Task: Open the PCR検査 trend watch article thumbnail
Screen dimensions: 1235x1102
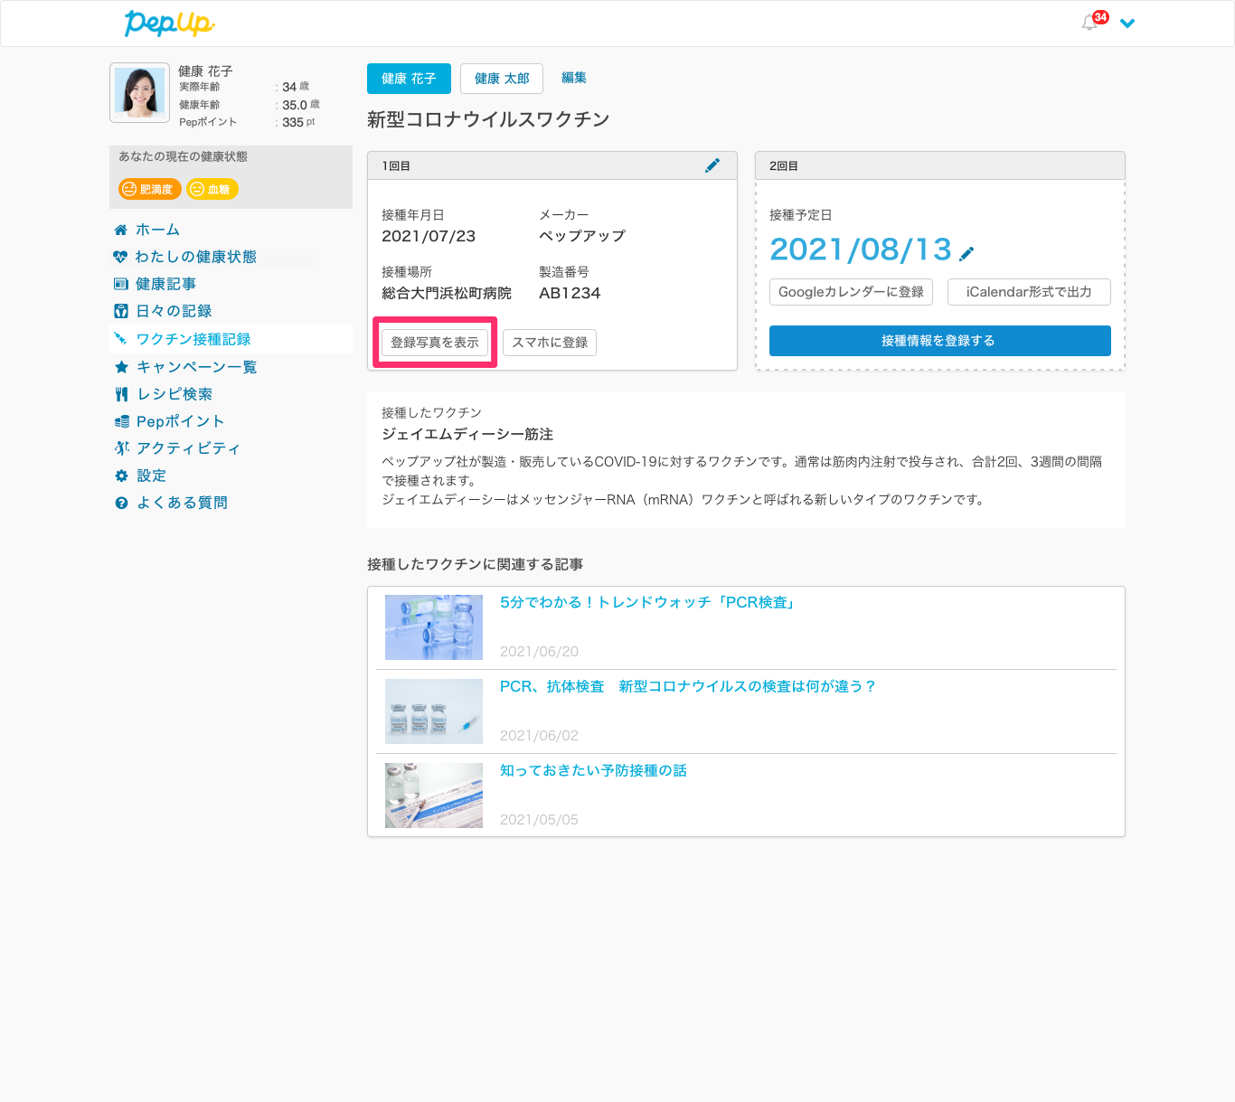Action: click(x=434, y=627)
